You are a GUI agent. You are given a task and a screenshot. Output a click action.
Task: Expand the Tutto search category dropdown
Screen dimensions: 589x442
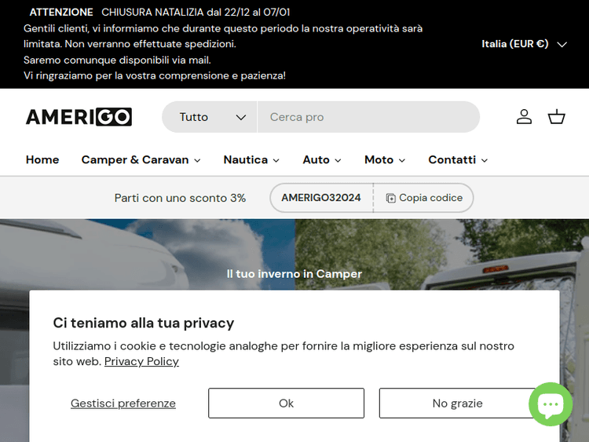click(x=210, y=117)
